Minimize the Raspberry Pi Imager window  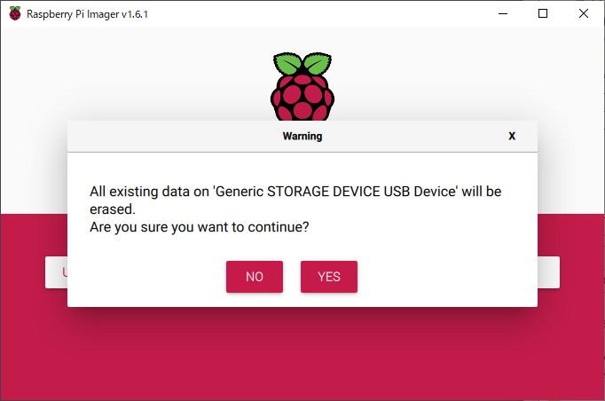point(503,13)
